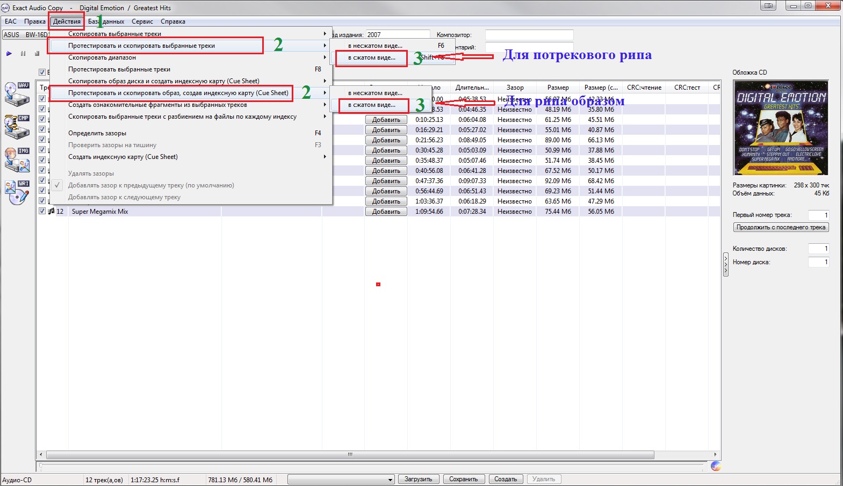
Task: Click the WAV copy-to-disk icon
Action: [17, 94]
